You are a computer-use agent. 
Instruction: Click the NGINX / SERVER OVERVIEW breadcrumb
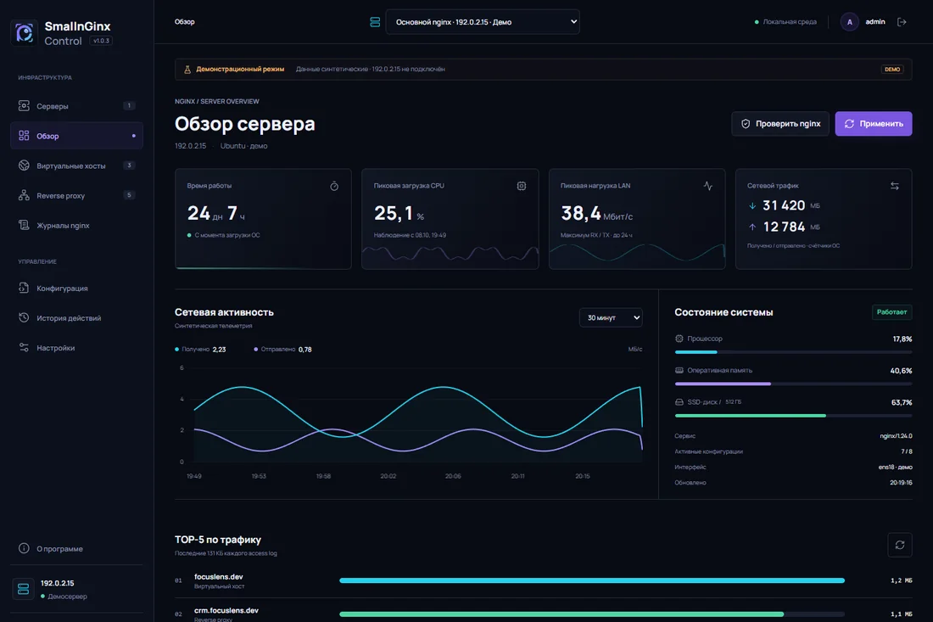(x=216, y=101)
